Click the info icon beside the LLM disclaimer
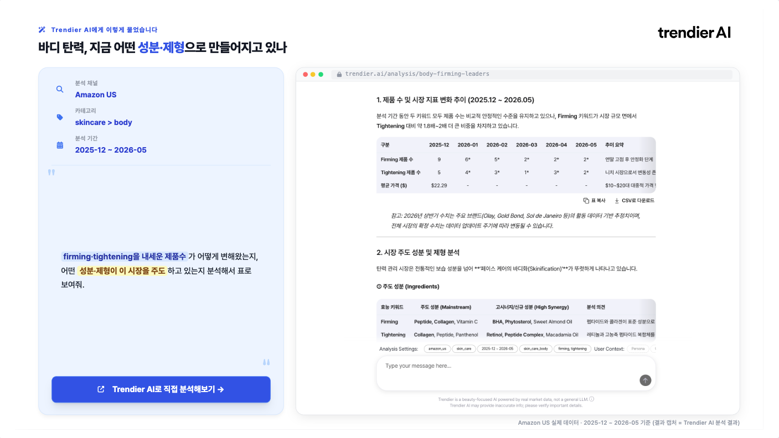The height and width of the screenshot is (438, 779). (592, 399)
